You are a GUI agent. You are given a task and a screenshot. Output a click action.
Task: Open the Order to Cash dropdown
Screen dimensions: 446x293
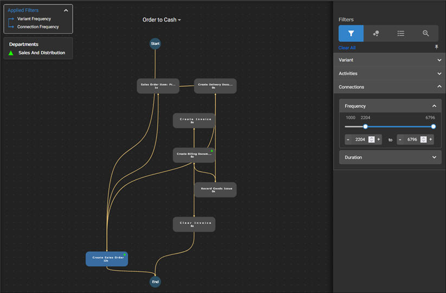tap(161, 20)
